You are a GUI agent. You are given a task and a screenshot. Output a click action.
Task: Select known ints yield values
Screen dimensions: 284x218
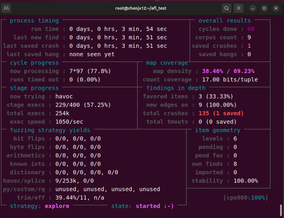click(x=78, y=164)
